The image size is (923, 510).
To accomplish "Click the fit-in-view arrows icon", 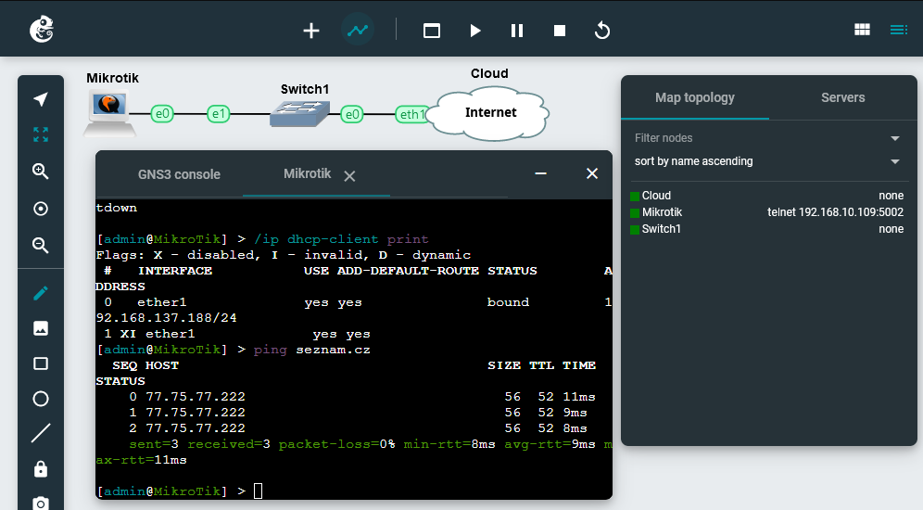I will [x=41, y=134].
